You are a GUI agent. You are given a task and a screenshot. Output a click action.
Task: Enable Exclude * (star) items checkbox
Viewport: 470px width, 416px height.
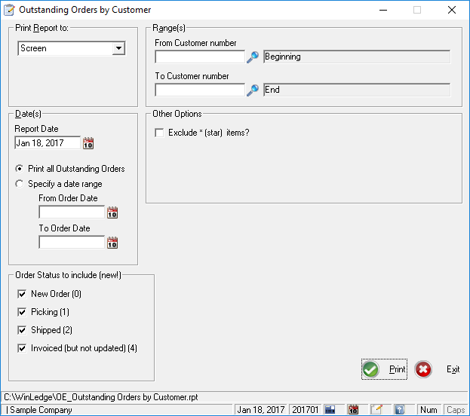(159, 133)
